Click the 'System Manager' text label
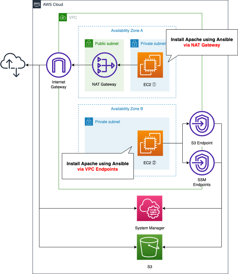 [x=150, y=228]
